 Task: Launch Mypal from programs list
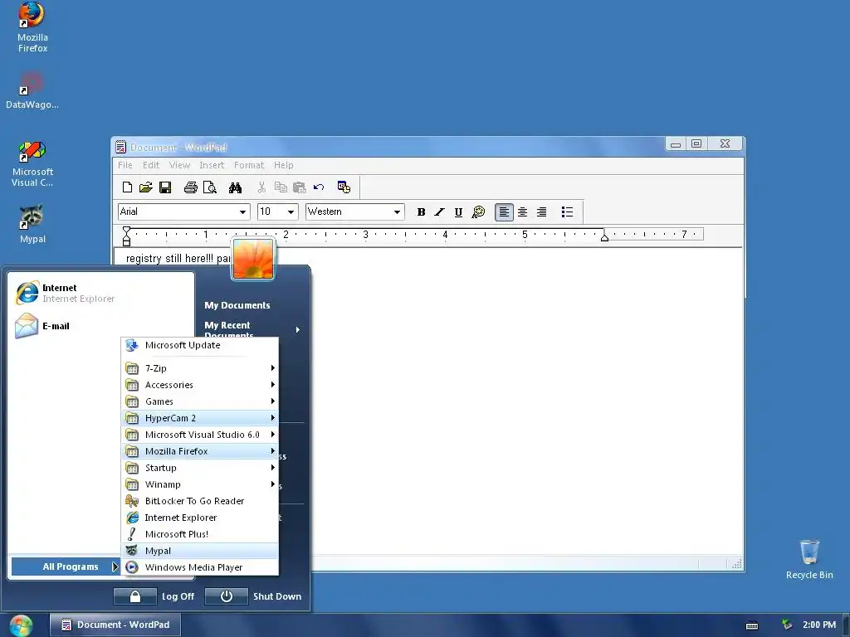pyautogui.click(x=200, y=551)
